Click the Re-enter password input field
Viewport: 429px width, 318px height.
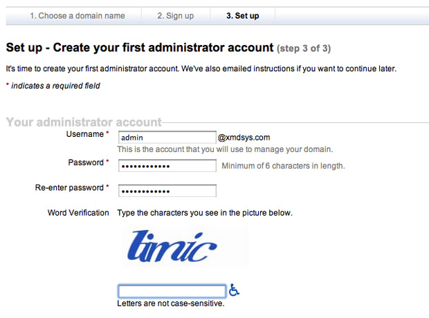point(167,191)
